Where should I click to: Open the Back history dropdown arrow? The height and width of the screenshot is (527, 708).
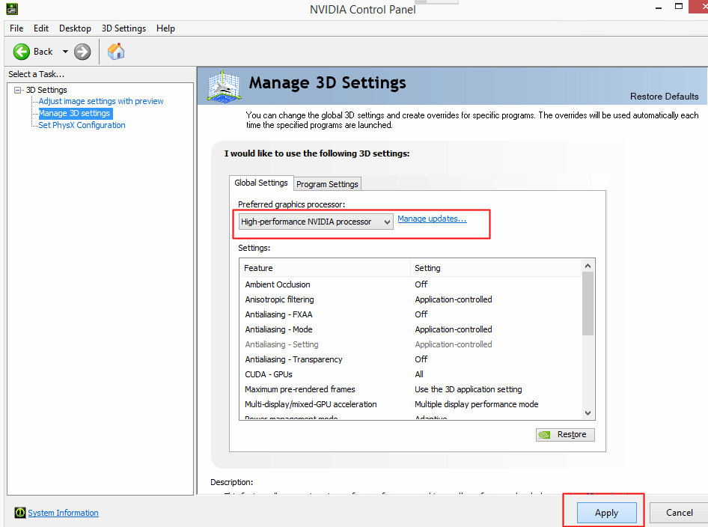(65, 52)
